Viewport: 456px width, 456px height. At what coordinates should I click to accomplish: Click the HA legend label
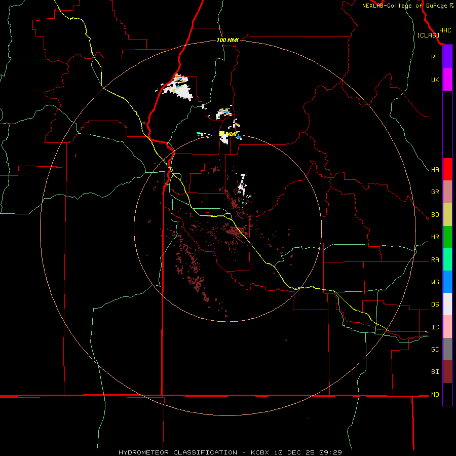(x=435, y=170)
